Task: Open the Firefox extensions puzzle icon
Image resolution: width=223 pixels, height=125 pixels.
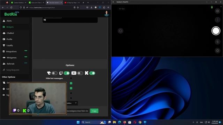Action: 104,7
